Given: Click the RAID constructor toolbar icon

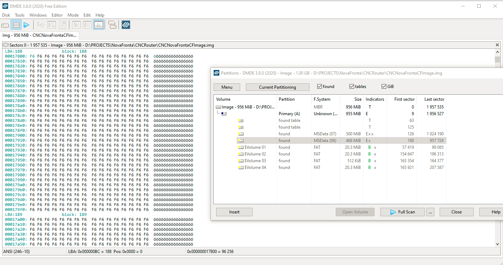Looking at the screenshot, I should click(x=112, y=25).
